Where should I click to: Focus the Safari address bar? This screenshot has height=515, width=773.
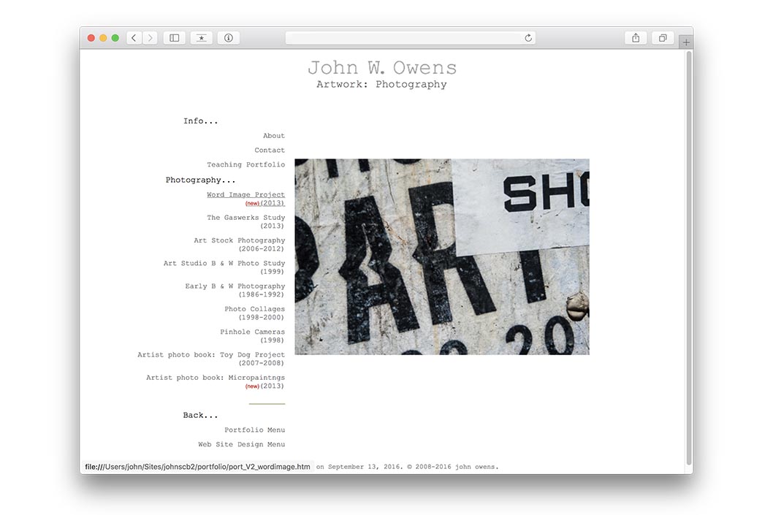(411, 38)
